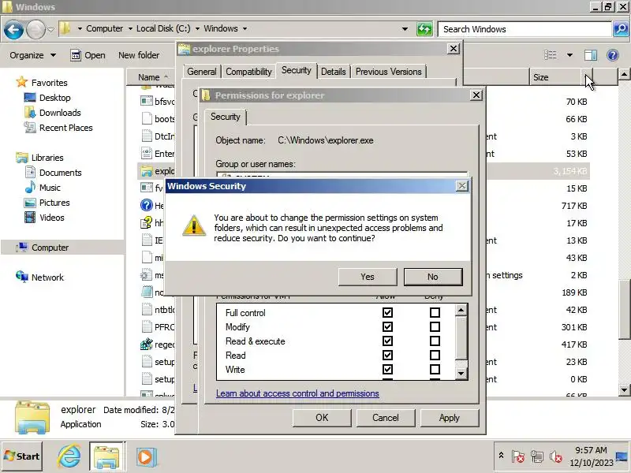Open Recent Places in Favorites

coord(66,128)
